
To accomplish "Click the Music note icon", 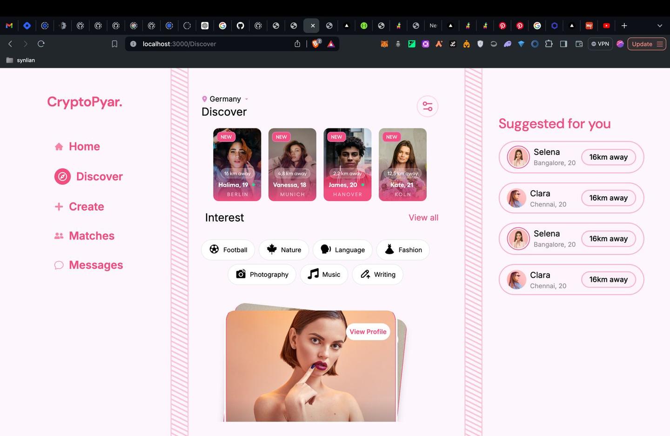I will (x=314, y=274).
